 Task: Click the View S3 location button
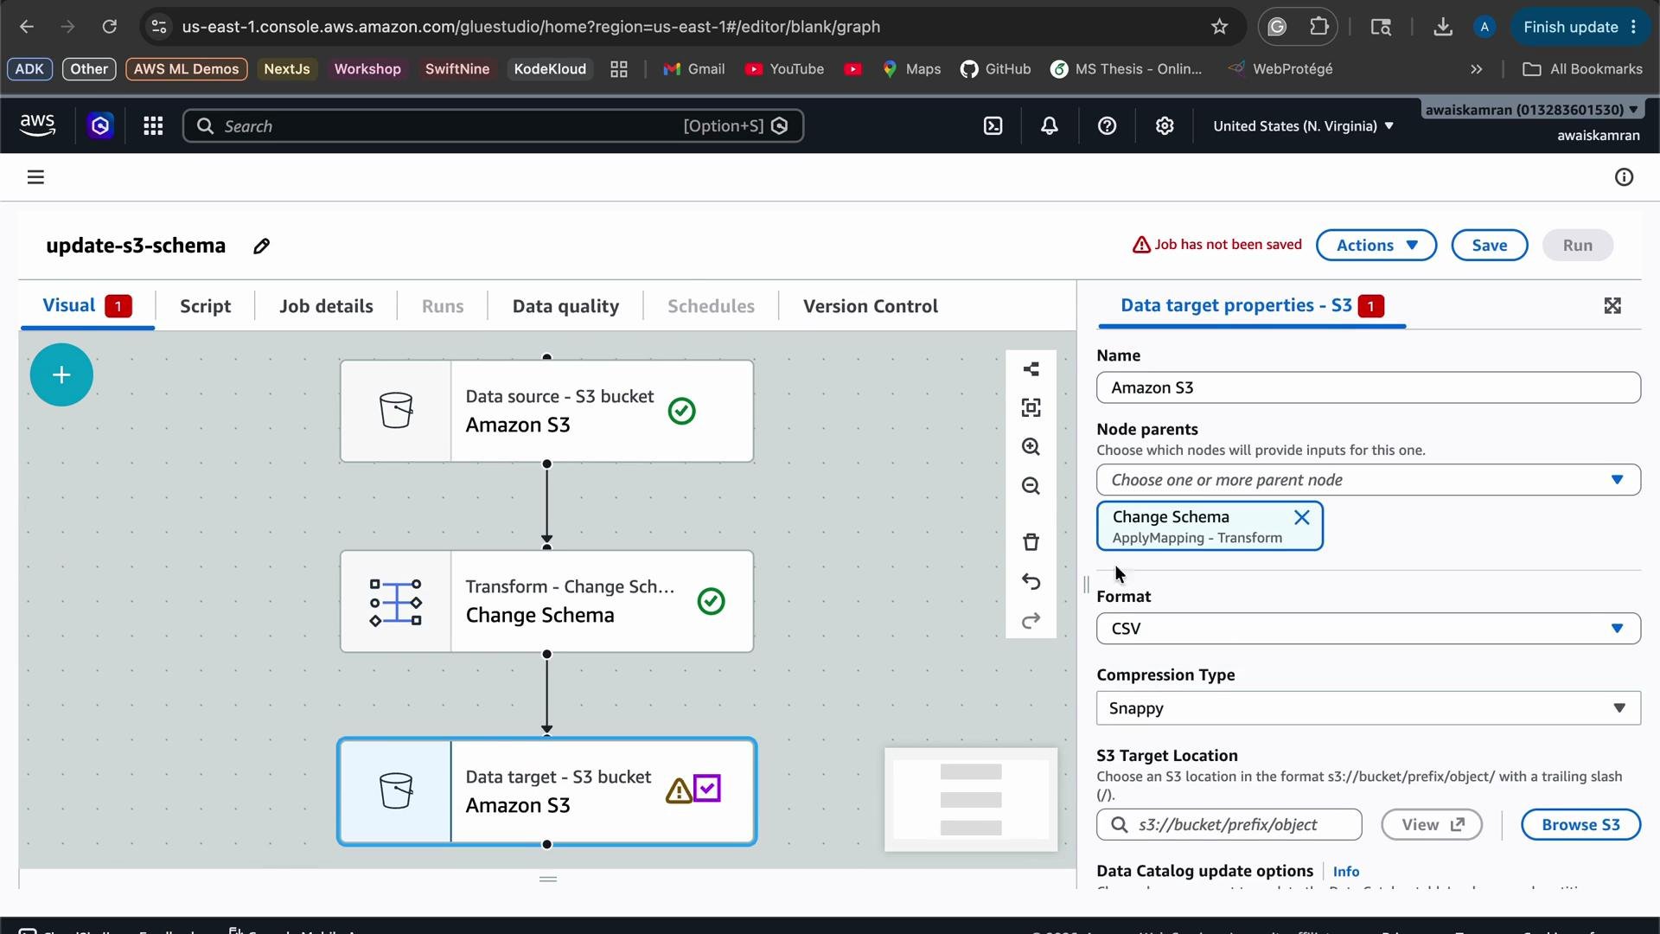(x=1431, y=826)
